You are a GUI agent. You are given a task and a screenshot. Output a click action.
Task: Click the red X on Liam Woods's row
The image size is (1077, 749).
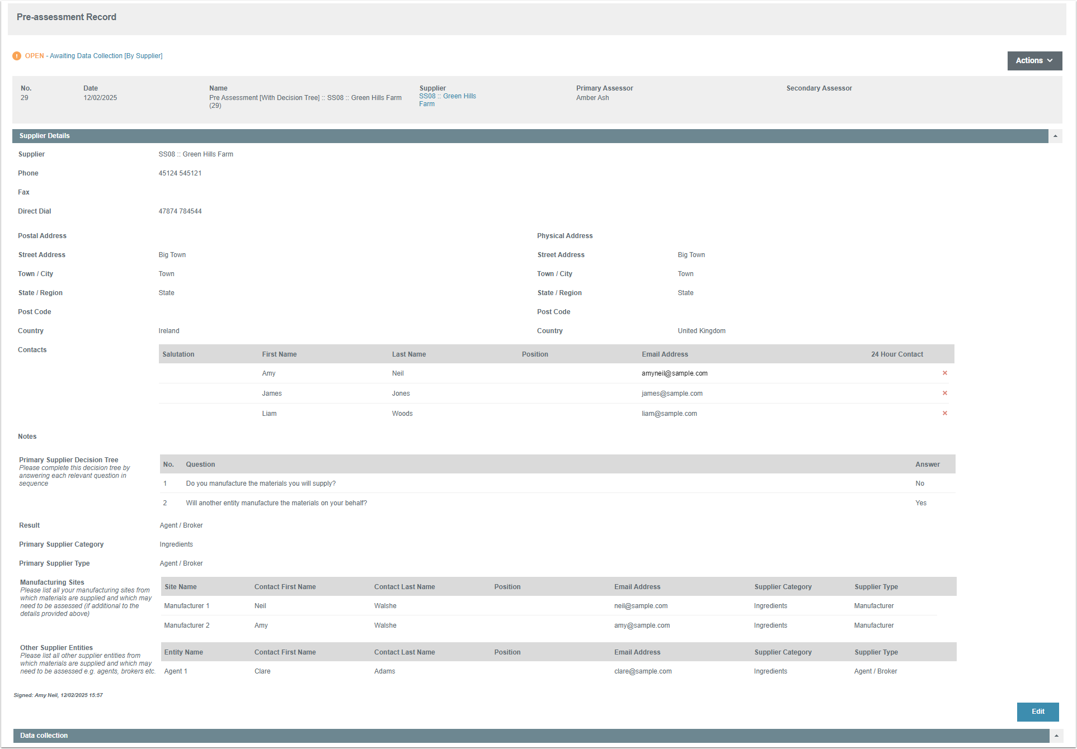tap(944, 413)
